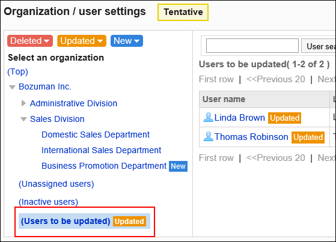Go to (Top) organization link

coord(17,71)
